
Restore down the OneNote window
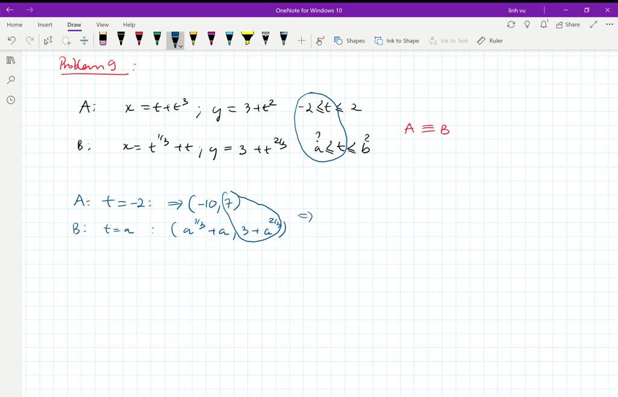[x=587, y=10]
